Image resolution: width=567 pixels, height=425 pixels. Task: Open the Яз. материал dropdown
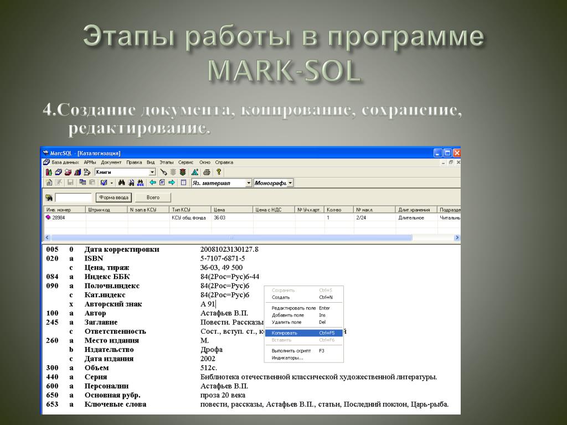coord(249,183)
